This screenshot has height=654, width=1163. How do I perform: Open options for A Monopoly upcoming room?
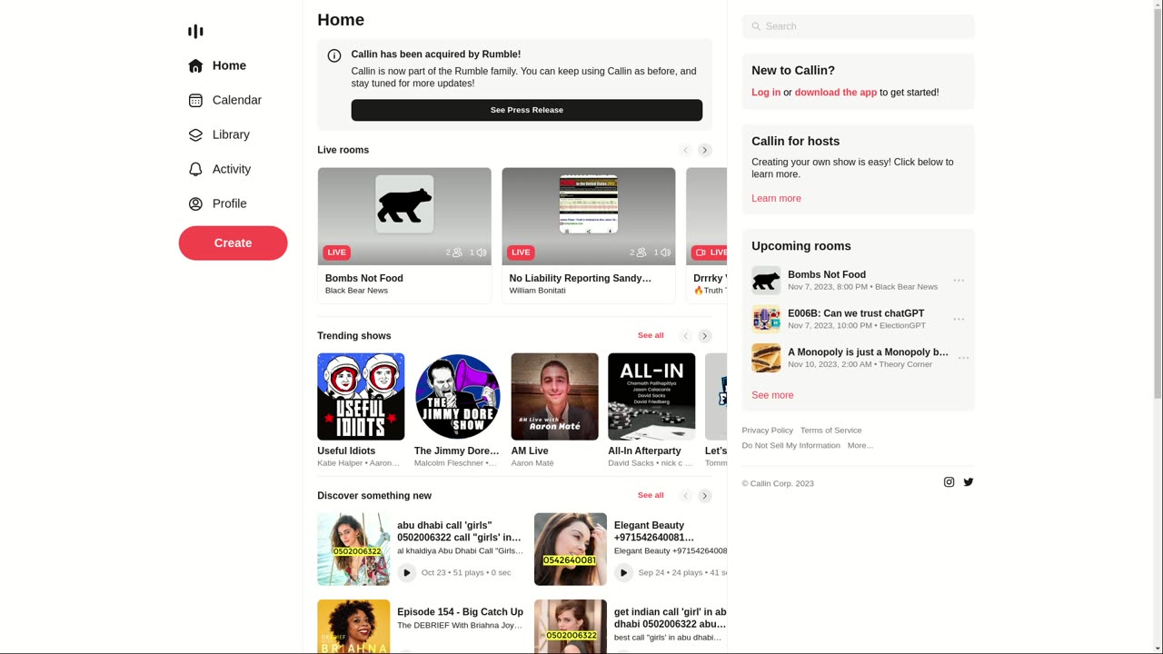point(963,358)
